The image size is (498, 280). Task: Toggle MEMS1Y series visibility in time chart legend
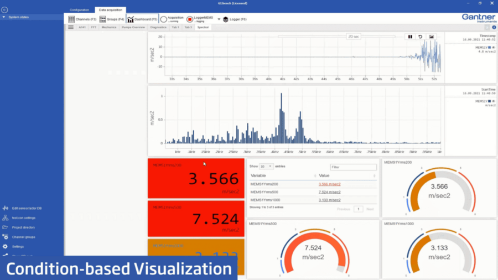[x=490, y=48]
